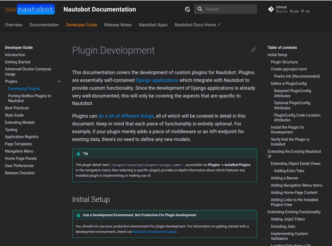The image size is (332, 246).
Task: Expand the Initial Setup table of contents entry
Action: coord(277,55)
